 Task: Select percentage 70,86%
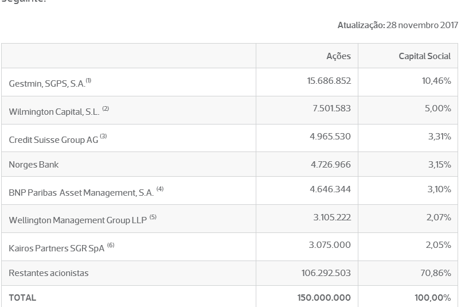[x=436, y=273]
